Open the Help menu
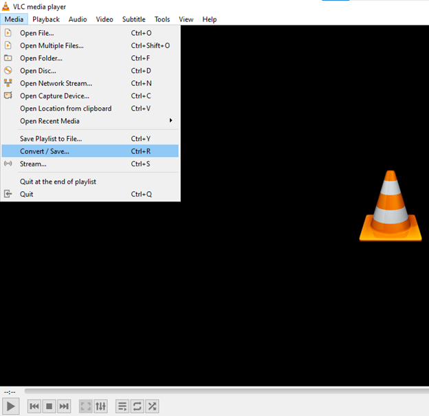This screenshot has width=429, height=416. coord(210,19)
